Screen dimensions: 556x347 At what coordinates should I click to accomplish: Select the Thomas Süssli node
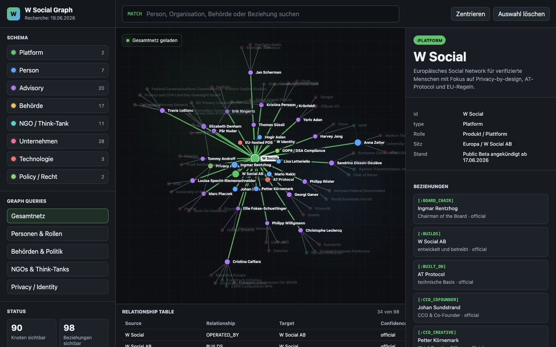click(x=253, y=125)
